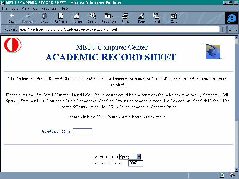Open the Address bar history dropdown
This screenshot has width=239, height=179.
[x=221, y=29]
